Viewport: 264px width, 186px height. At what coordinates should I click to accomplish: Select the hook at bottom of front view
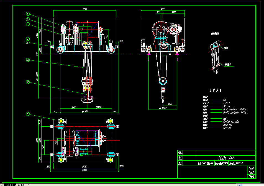pos(87,99)
